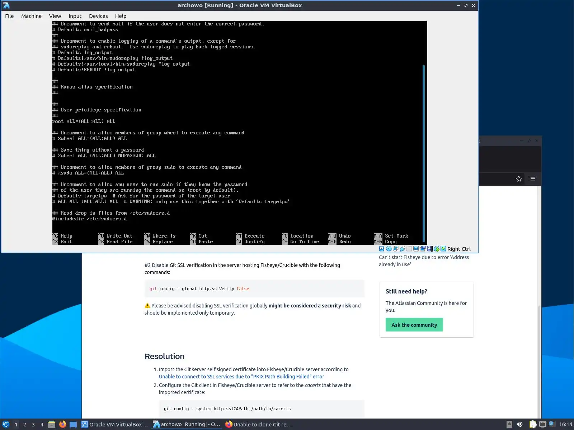
Task: Click the recording indicator in VirtualBox status bar
Action: tap(423, 249)
